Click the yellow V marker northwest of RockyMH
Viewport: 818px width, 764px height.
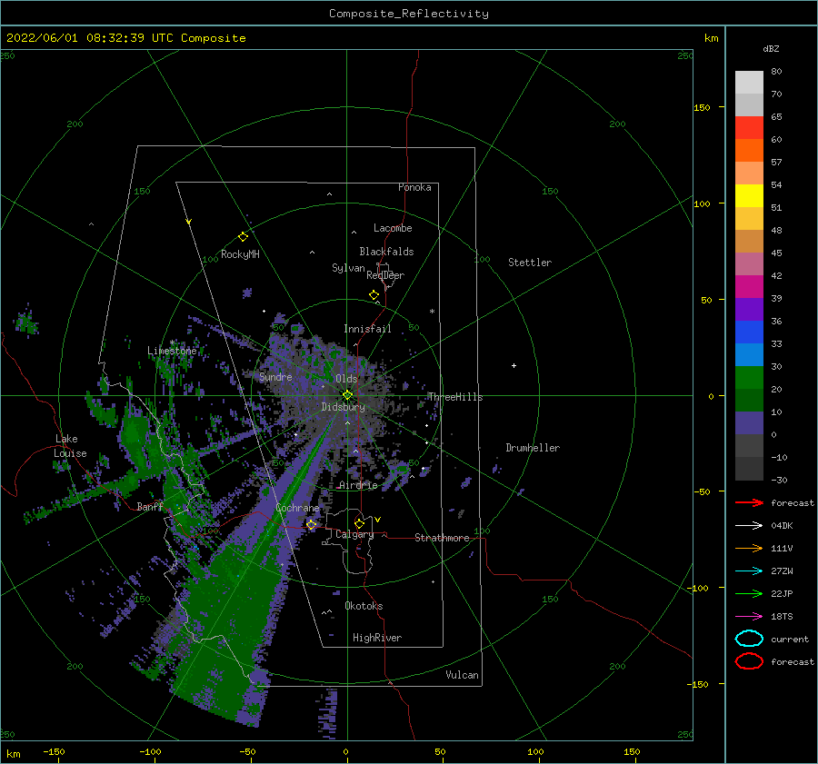pyautogui.click(x=189, y=222)
